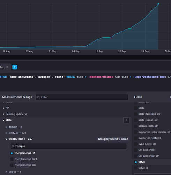Expand the m³ measurement
The height and width of the screenshot is (175, 171).
pos(3,108)
